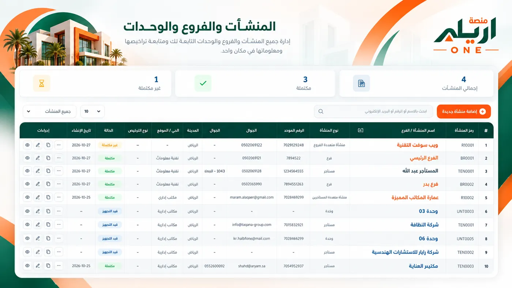Click the total facilities document icon
512x288 pixels.
(361, 83)
